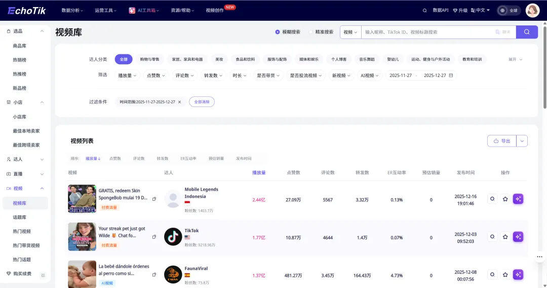This screenshot has width=547, height=288.
Task: Open the 播放量 filter dropdown
Action: [x=127, y=76]
